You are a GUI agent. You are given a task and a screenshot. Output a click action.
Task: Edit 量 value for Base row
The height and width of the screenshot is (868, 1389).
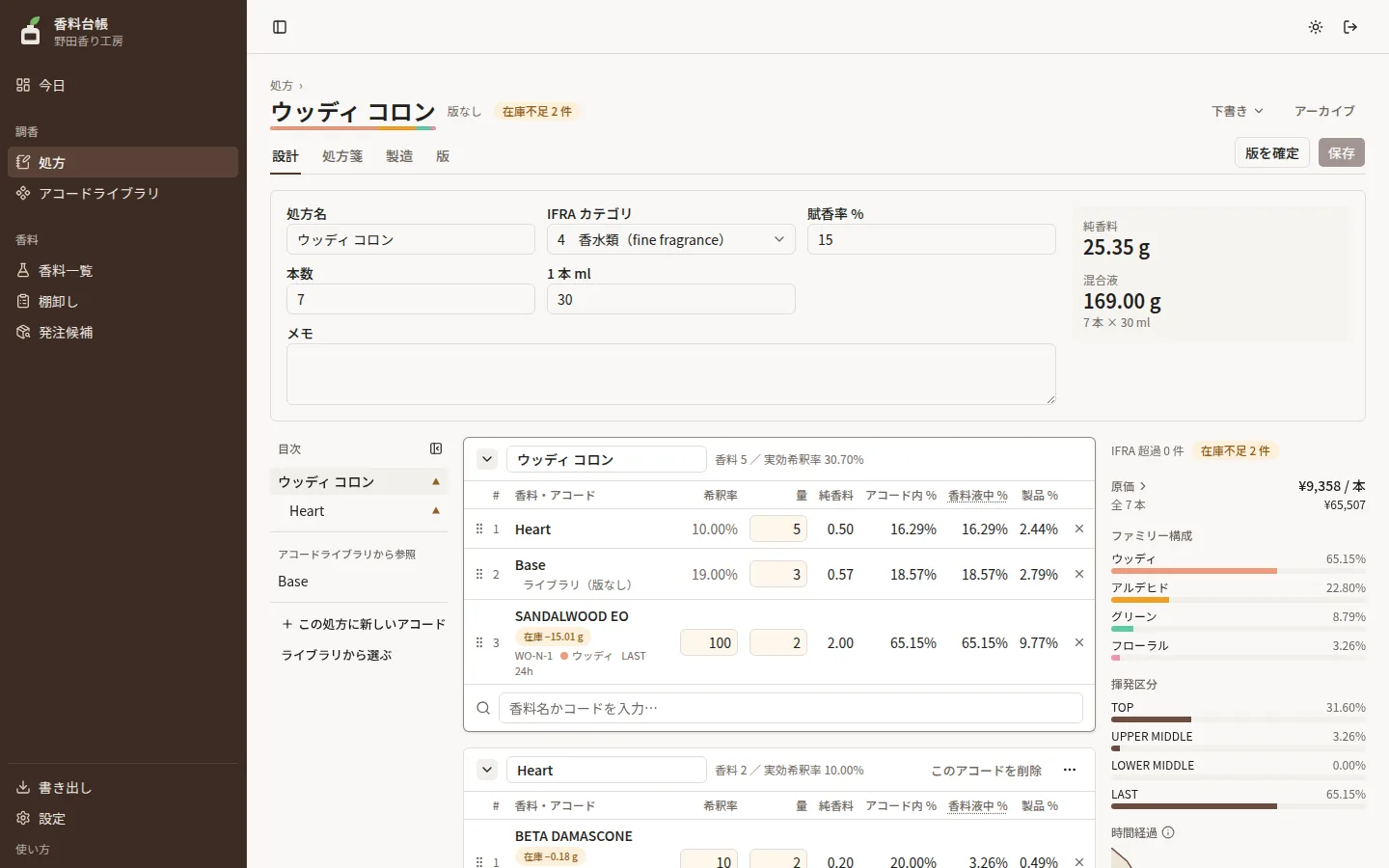pos(778,574)
